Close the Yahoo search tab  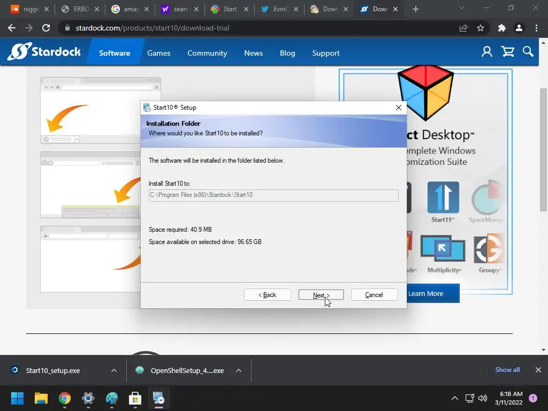point(196,9)
